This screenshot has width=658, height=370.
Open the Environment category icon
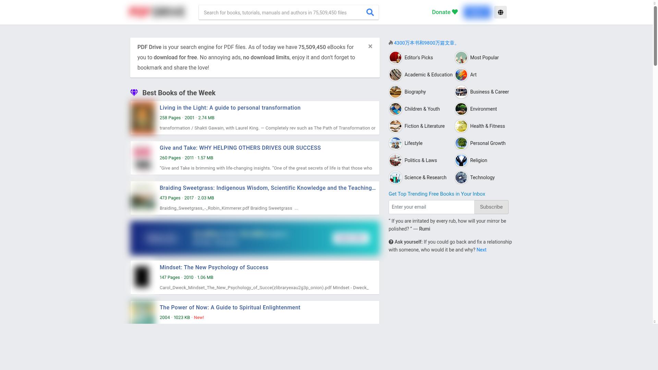coord(461,109)
